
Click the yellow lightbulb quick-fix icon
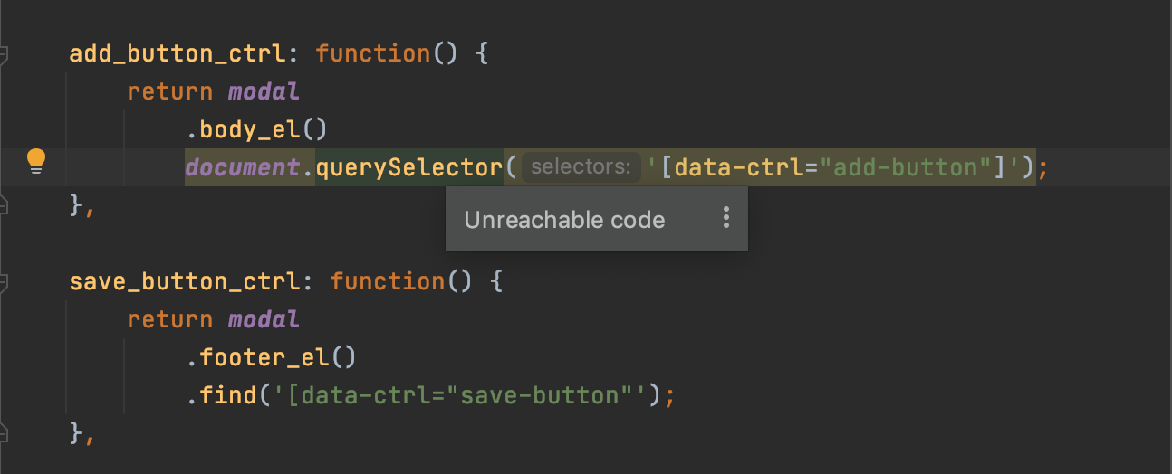pos(35,161)
